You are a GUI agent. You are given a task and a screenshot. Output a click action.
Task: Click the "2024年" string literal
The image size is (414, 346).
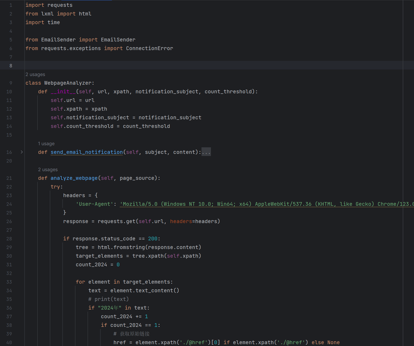click(x=110, y=308)
